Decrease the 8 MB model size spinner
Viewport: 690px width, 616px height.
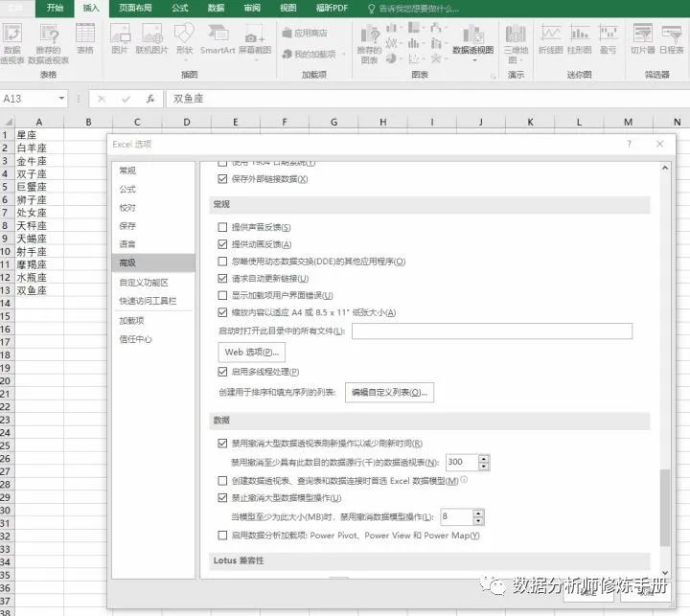(x=478, y=521)
